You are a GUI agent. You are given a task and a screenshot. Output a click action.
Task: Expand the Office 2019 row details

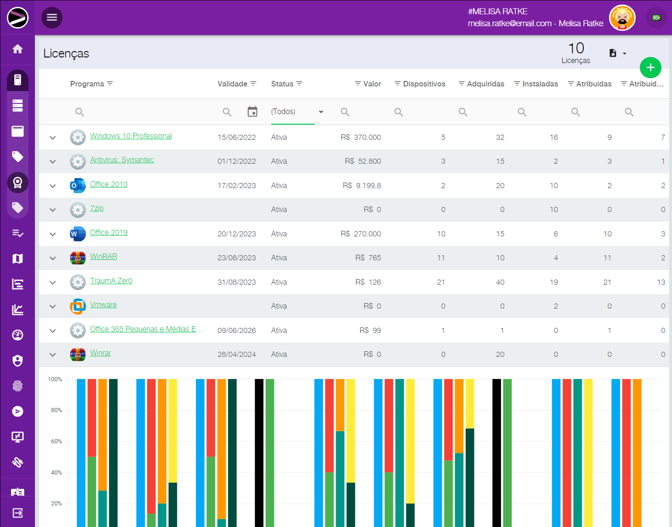[53, 234]
